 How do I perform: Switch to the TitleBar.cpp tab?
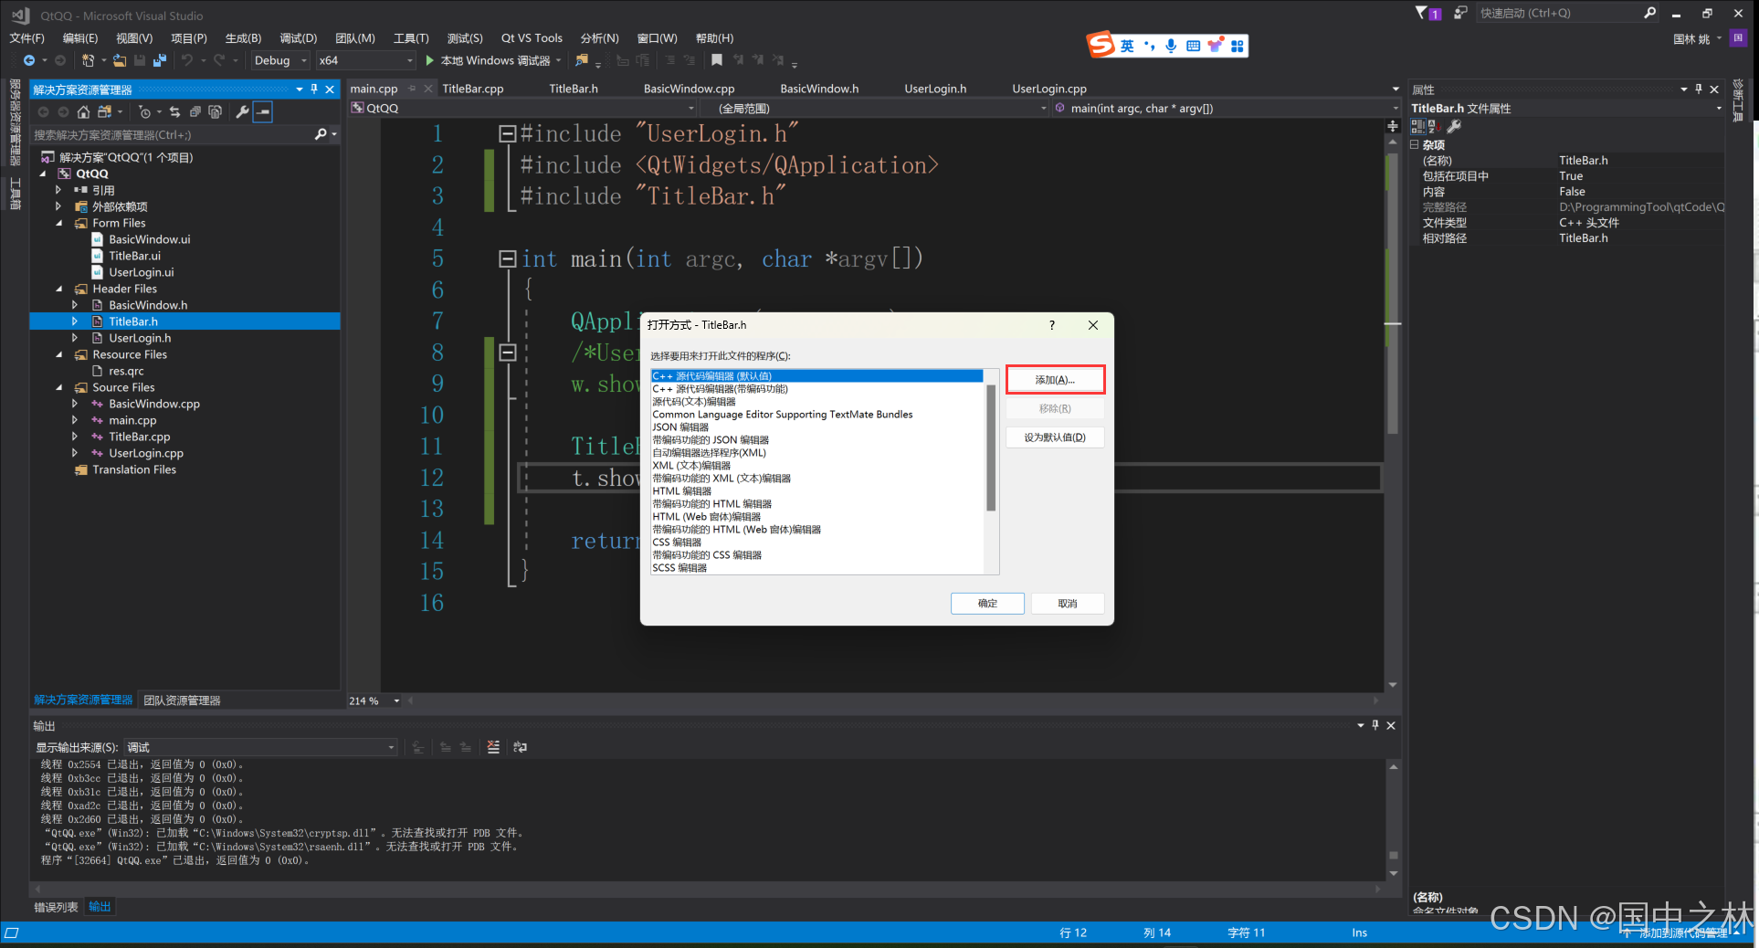pyautogui.click(x=472, y=89)
